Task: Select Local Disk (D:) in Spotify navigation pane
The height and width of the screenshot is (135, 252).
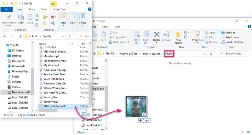Action: point(20,97)
